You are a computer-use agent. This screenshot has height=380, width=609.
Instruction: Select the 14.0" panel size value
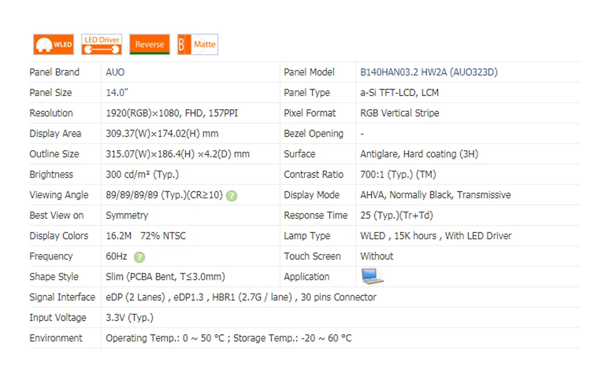tap(117, 92)
